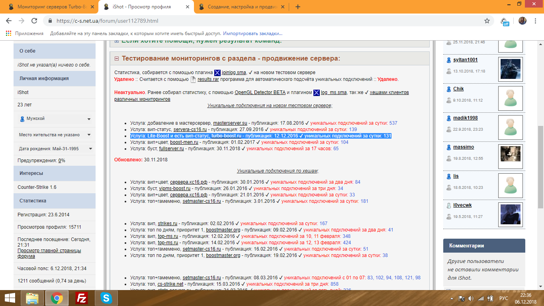Open the cs-strike.net link
544x306 pixels.
click(x=170, y=284)
